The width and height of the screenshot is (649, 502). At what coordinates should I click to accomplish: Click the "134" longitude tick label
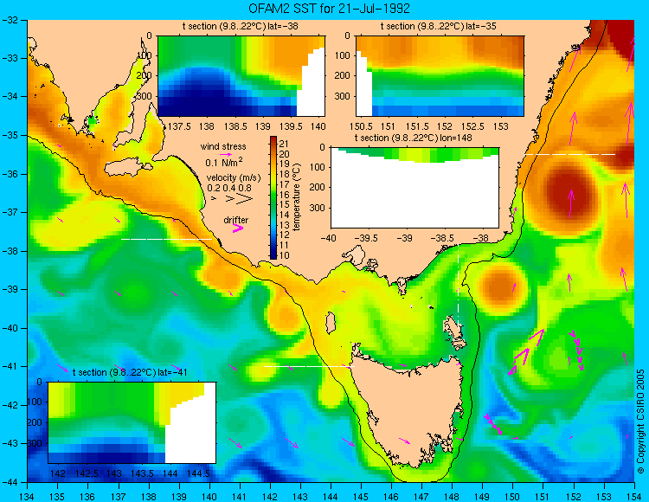[x=28, y=496]
